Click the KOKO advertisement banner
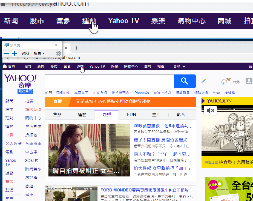Screen dimensions: 253x201 229,189
